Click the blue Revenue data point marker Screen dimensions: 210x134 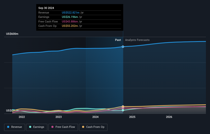123,47
